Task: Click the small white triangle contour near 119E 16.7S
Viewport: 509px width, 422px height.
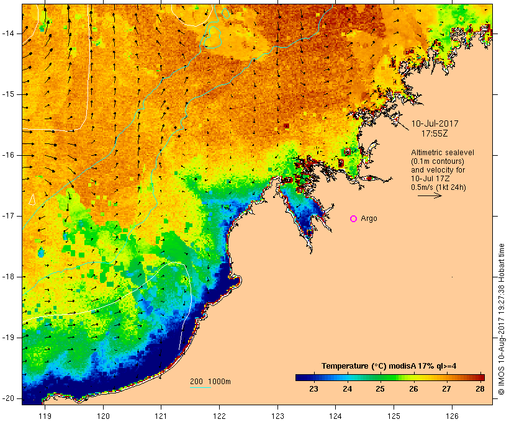Action: 32,200
